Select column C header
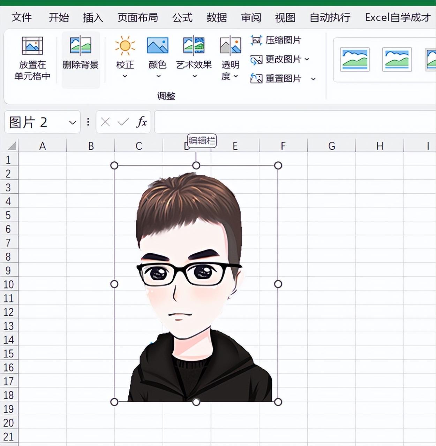 [x=139, y=146]
